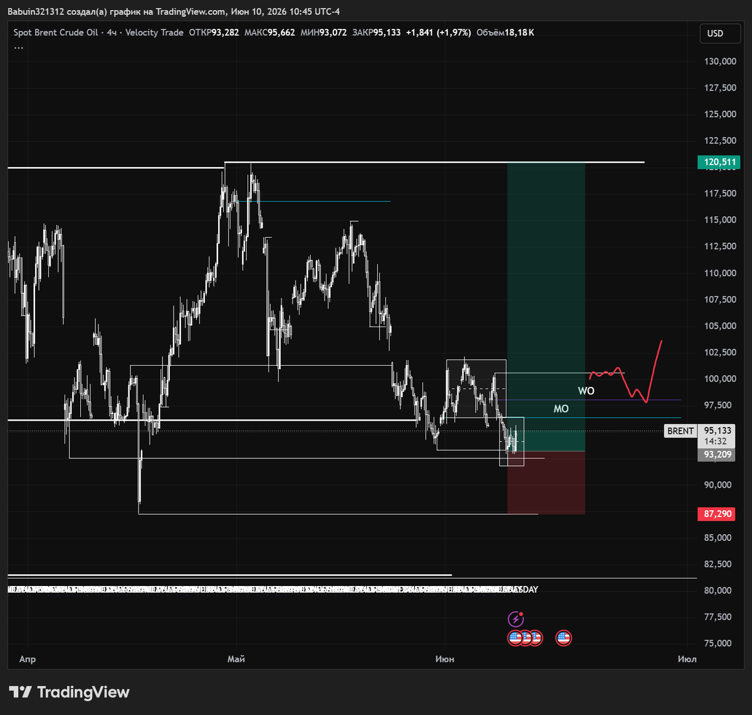752x715 pixels.
Task: Open the isolated US flag economic event icon
Action: (563, 638)
